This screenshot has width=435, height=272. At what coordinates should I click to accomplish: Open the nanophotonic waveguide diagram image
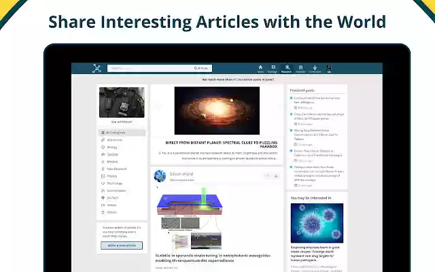pyautogui.click(x=190, y=219)
